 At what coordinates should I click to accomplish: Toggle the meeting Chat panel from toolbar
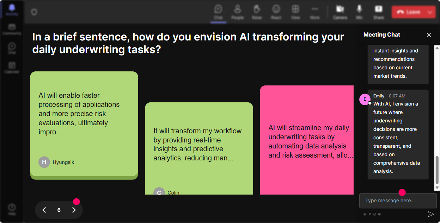(x=218, y=12)
